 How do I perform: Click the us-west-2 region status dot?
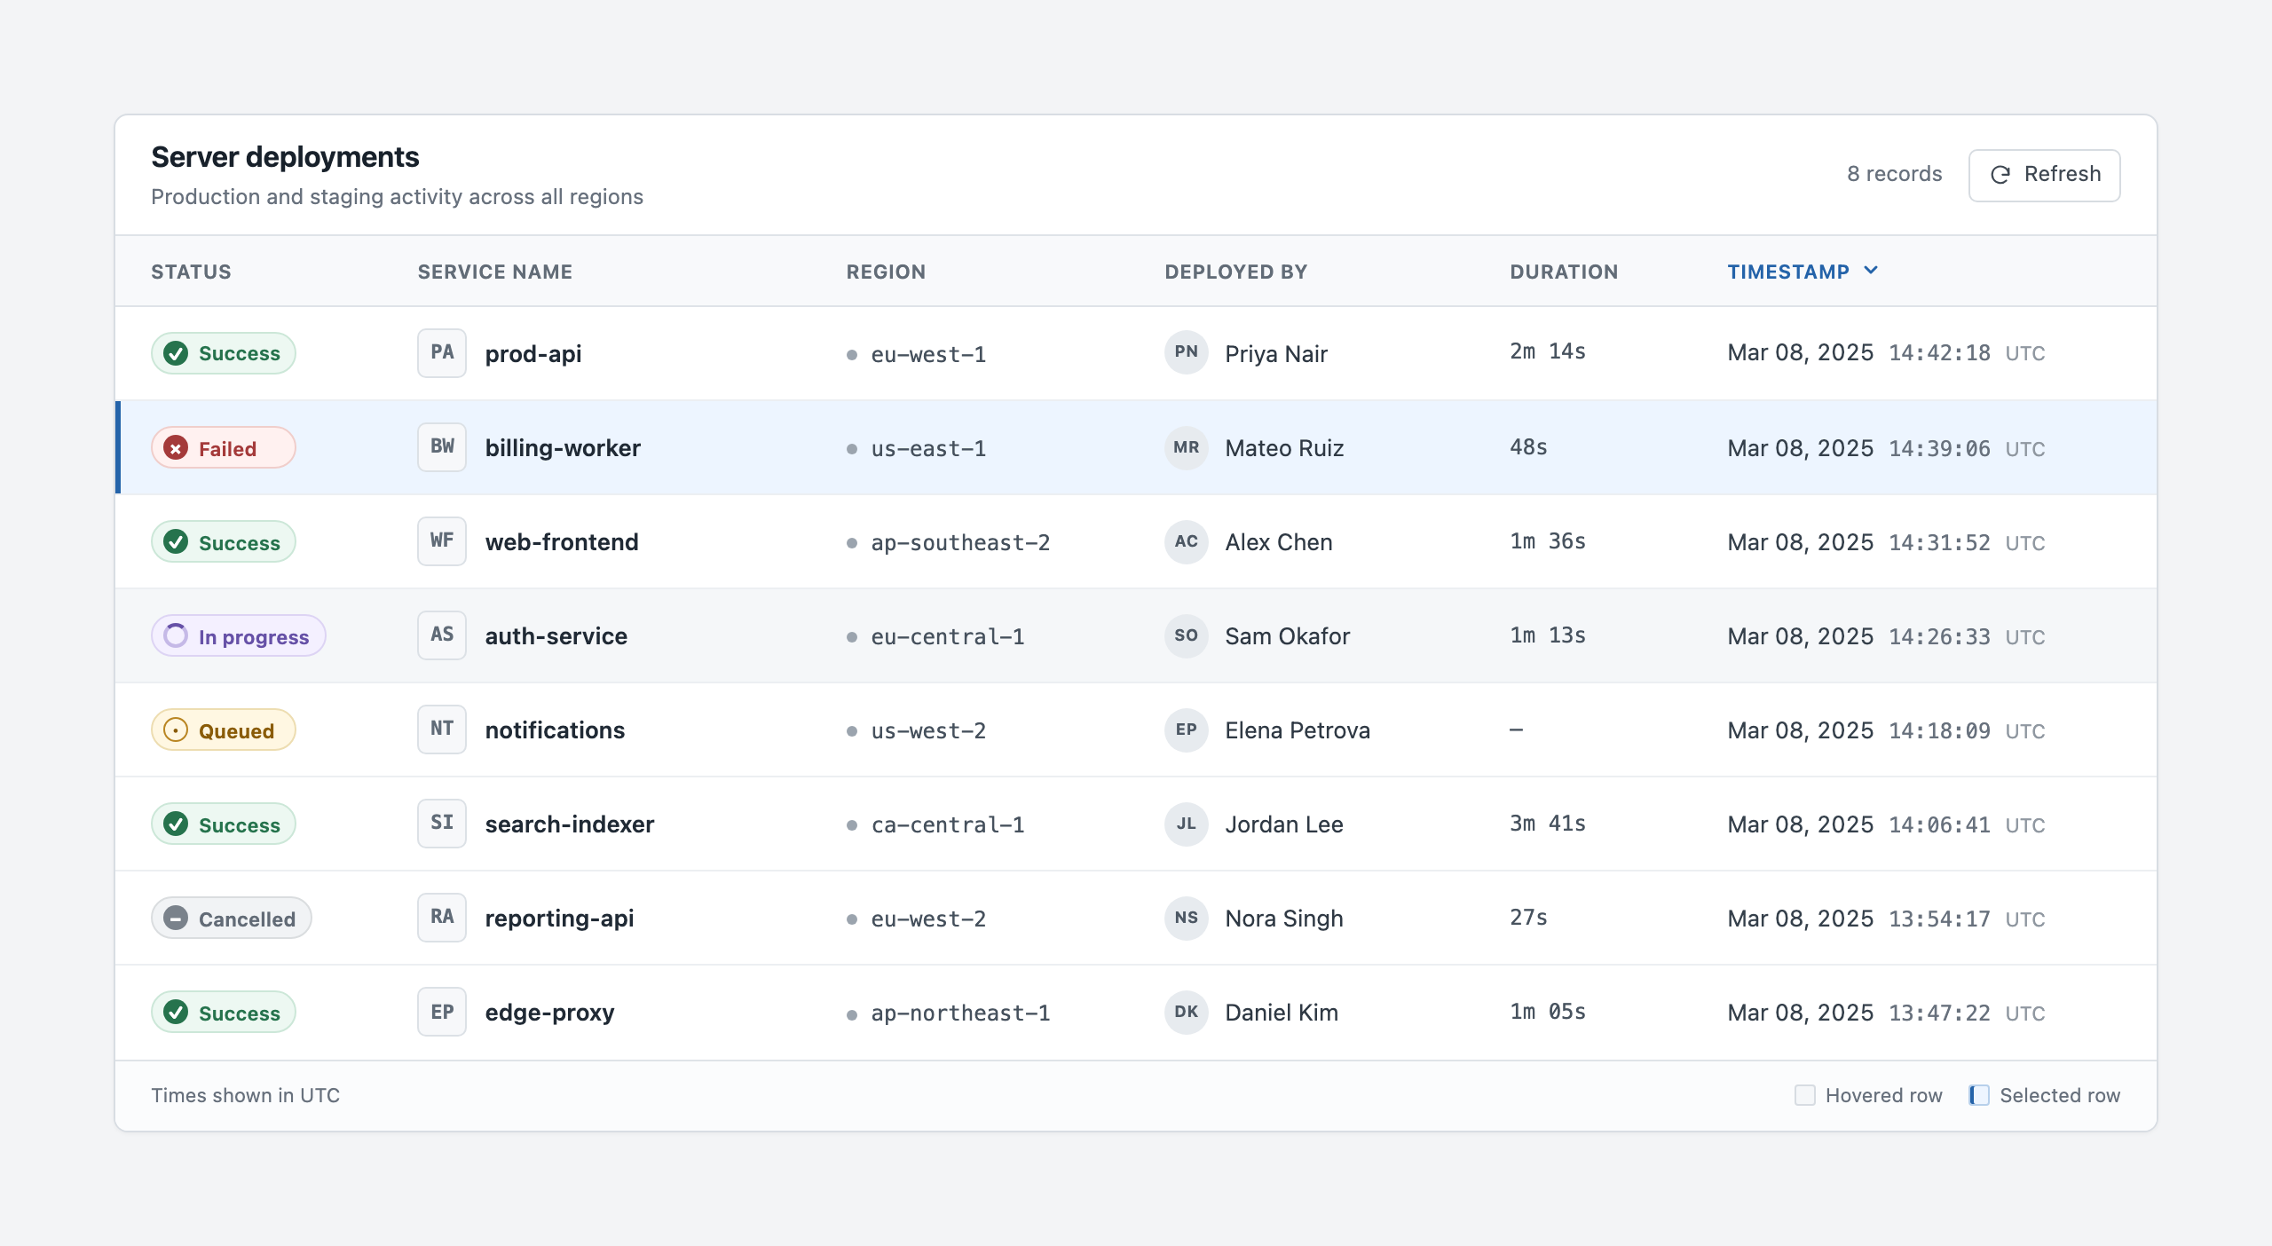[852, 731]
